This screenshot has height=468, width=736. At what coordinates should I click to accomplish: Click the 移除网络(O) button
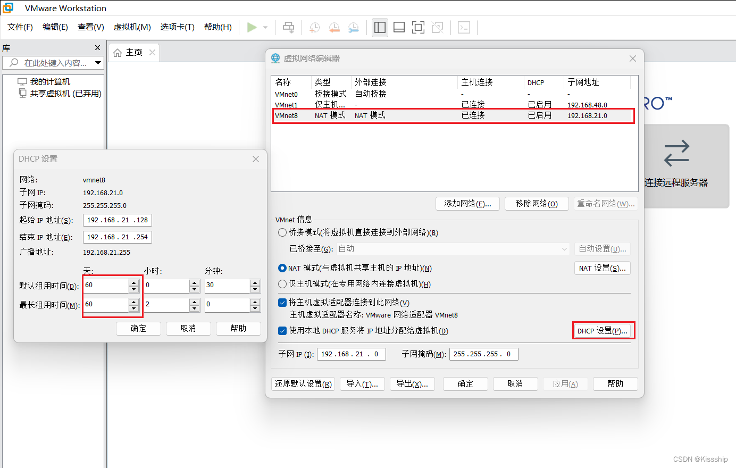click(x=537, y=204)
